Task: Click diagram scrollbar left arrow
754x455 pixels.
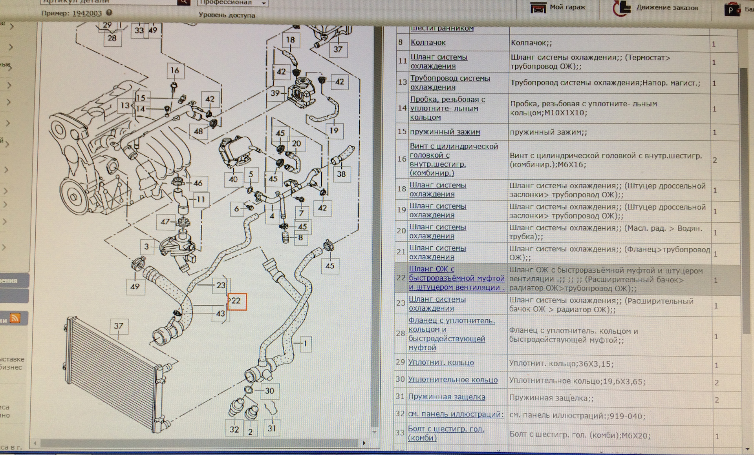Action: click(x=35, y=443)
